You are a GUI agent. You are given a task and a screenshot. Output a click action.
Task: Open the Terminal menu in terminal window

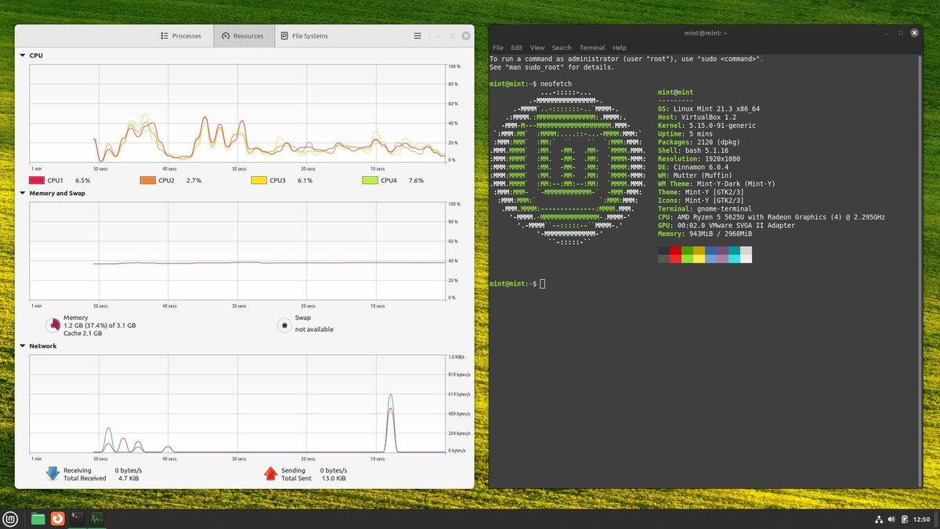592,48
